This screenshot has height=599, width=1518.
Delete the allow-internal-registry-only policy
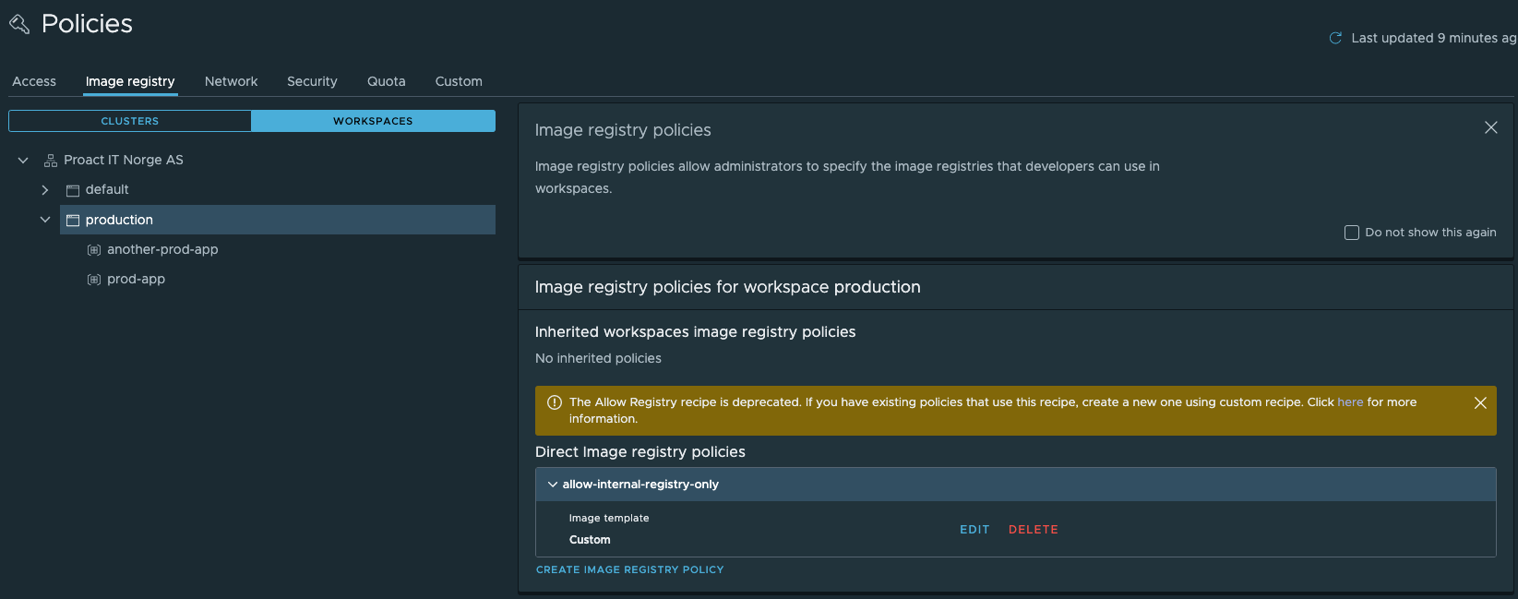(x=1034, y=530)
